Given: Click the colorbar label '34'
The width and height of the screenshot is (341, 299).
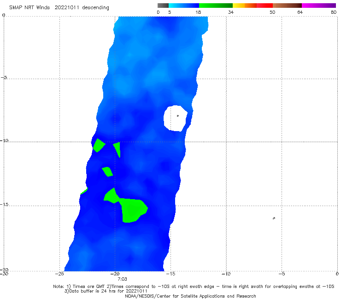Looking at the screenshot, I should coord(231,12).
